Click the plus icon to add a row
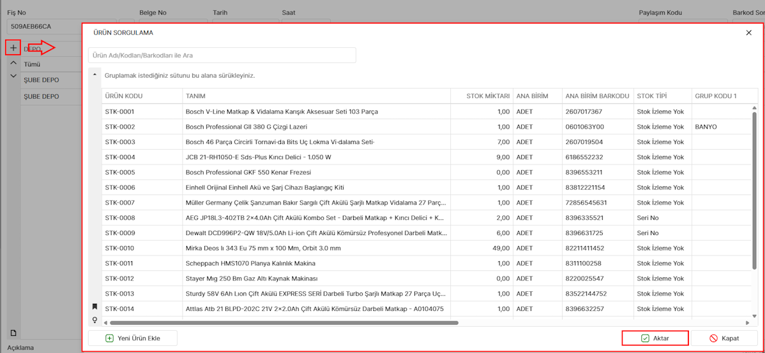Screen dimensions: 765x353 click(x=13, y=48)
